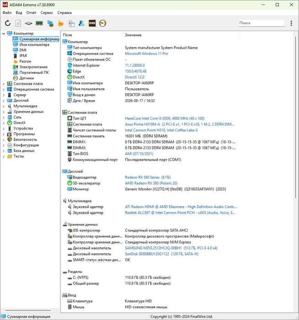Image resolution: width=299 pixels, height=320 pixels.
Task: Select SMART-статус жёстких дисков row
Action: coord(149,260)
